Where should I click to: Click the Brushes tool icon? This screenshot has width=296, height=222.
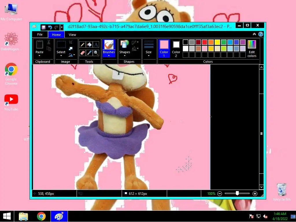[x=109, y=45]
